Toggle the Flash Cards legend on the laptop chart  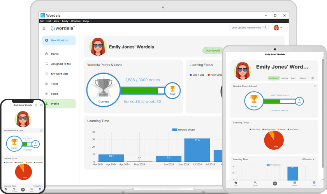215,75
